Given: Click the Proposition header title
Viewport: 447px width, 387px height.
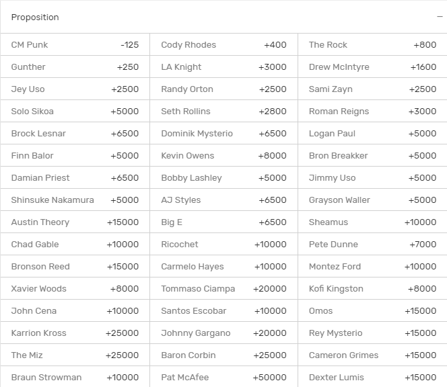Looking at the screenshot, I should pos(35,17).
